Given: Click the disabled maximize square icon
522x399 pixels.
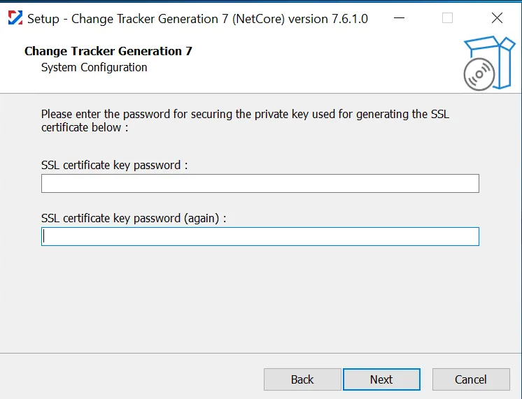Looking at the screenshot, I should (x=447, y=18).
